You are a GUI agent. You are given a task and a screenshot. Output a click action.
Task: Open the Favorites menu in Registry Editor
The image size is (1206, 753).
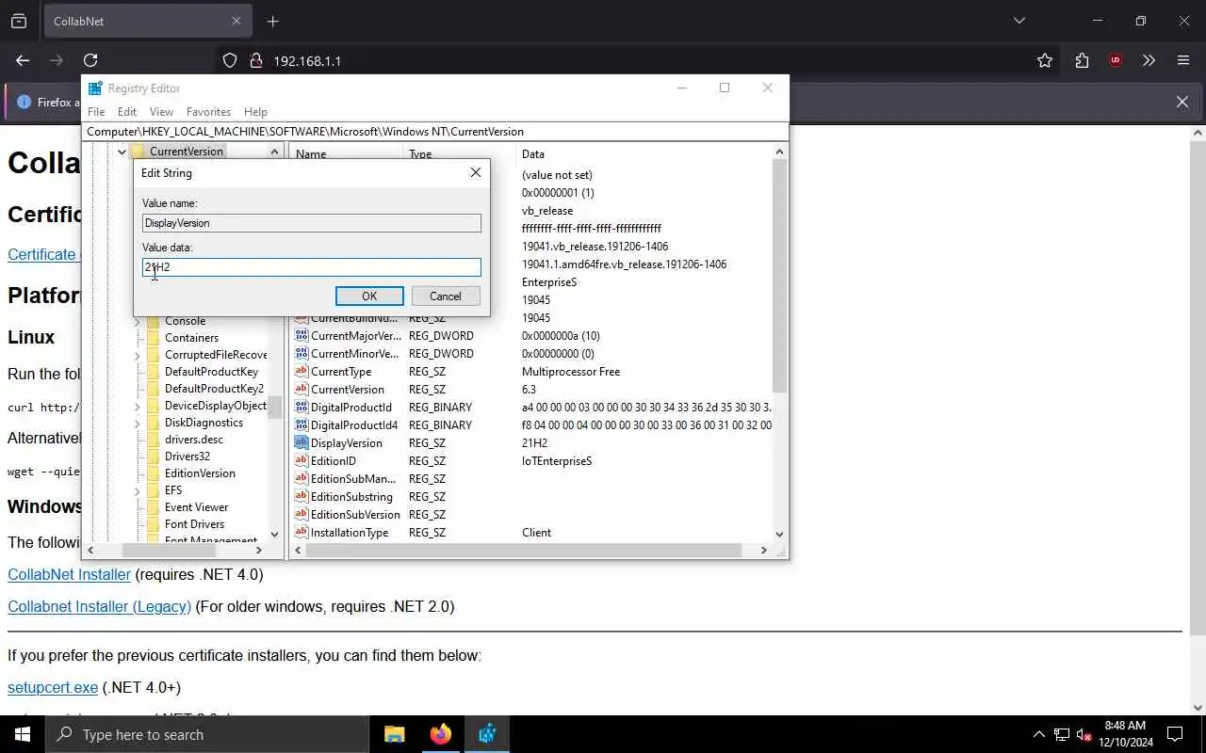coord(208,111)
